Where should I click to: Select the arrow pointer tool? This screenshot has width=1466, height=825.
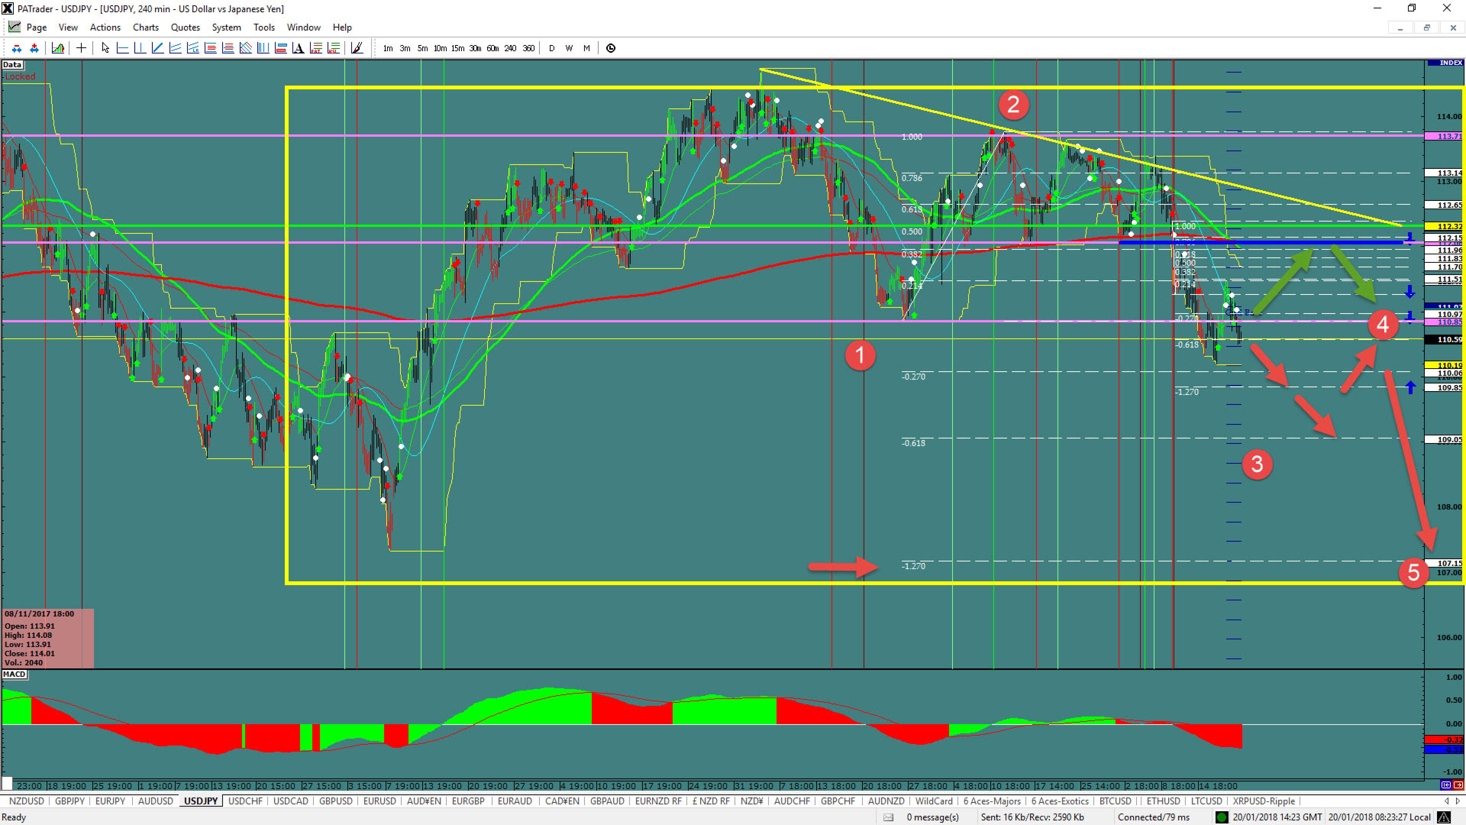(105, 49)
